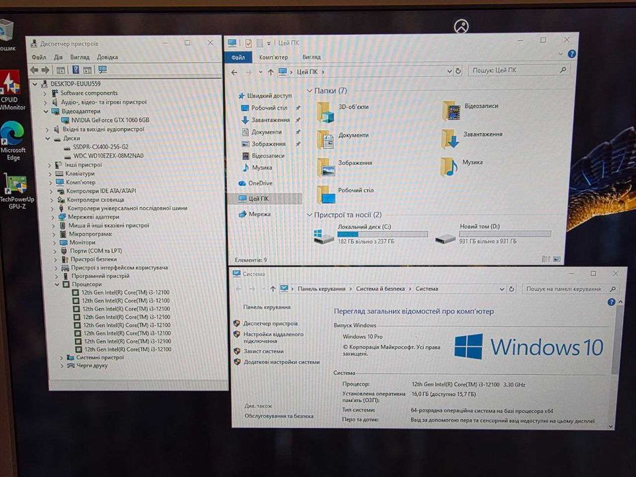636x477 pixels.
Task: Click Forward arrow in Device Manager toolbar
Action: coord(46,70)
